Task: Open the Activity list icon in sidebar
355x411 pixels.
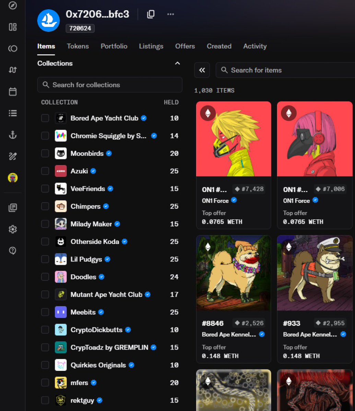Action: point(13,113)
